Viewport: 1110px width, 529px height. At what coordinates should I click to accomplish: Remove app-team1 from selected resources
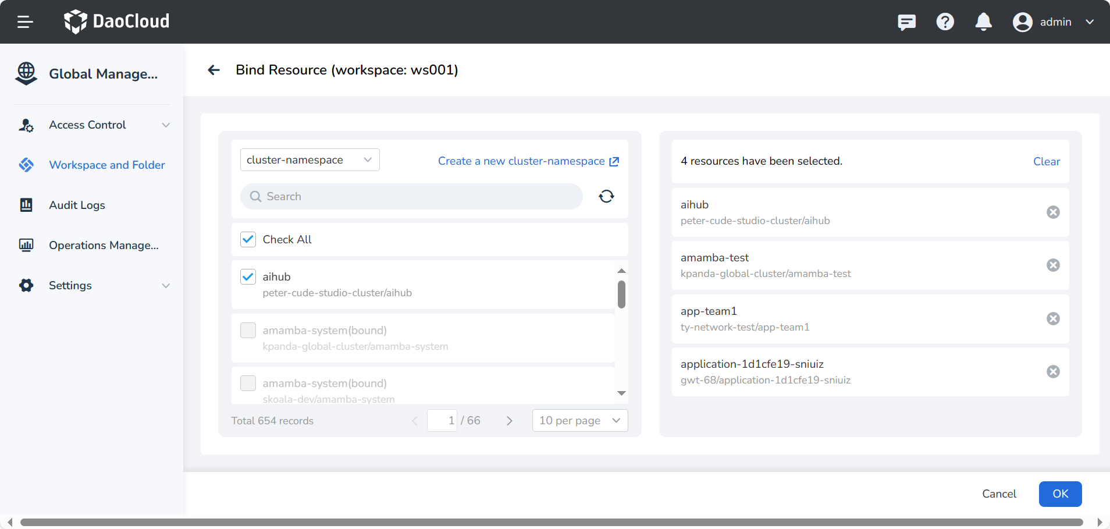(x=1053, y=319)
